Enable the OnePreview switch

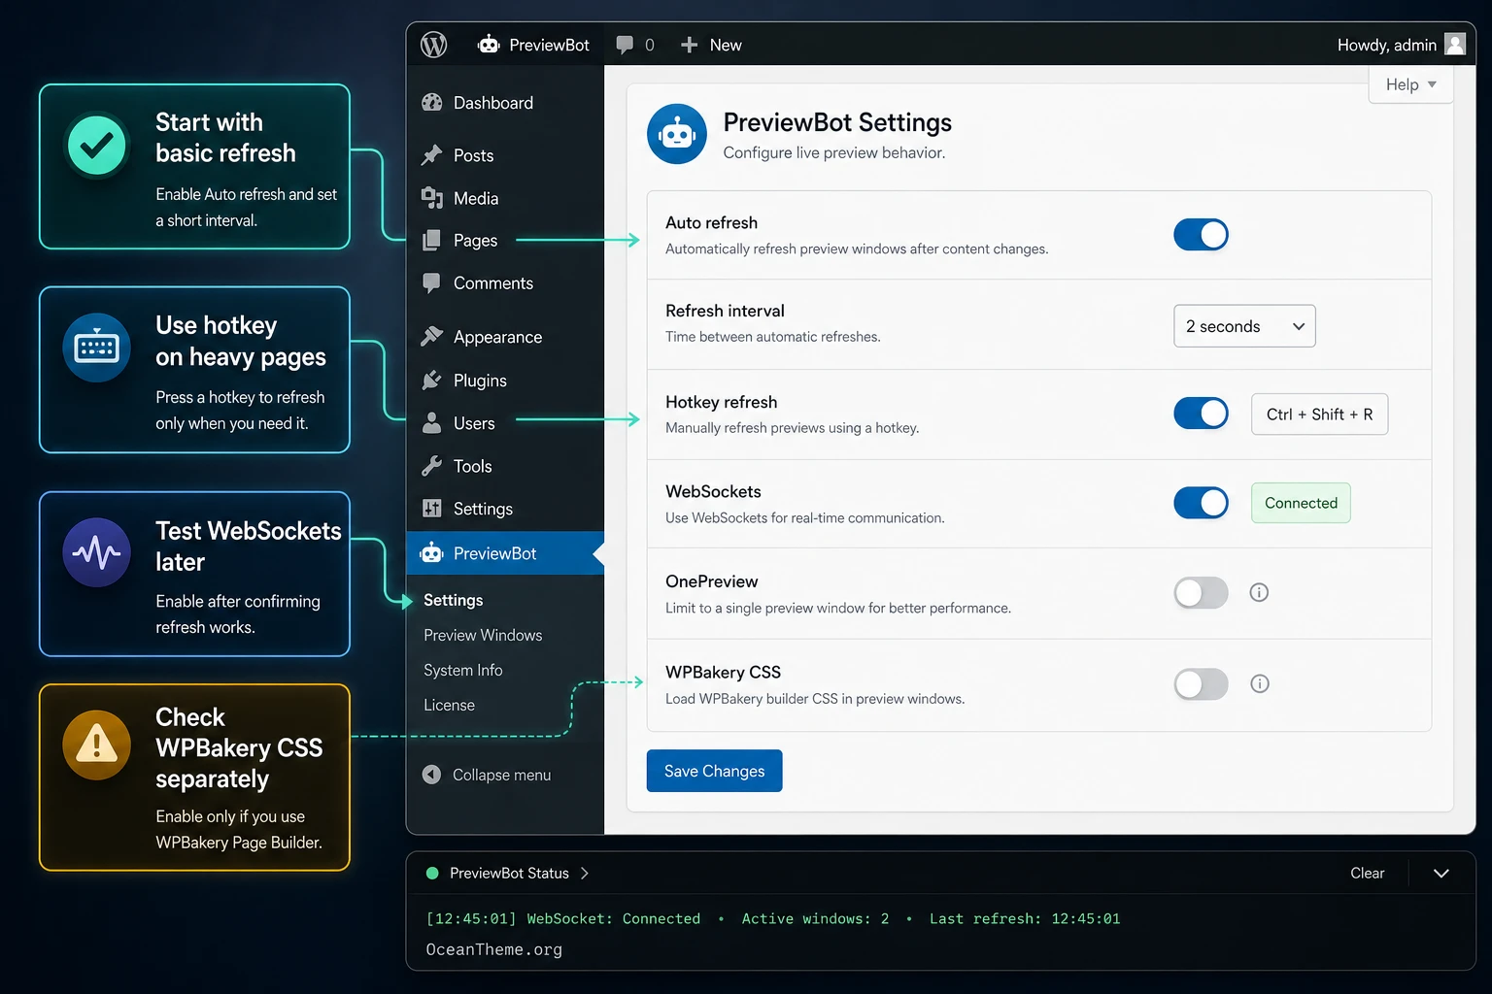coord(1201,592)
